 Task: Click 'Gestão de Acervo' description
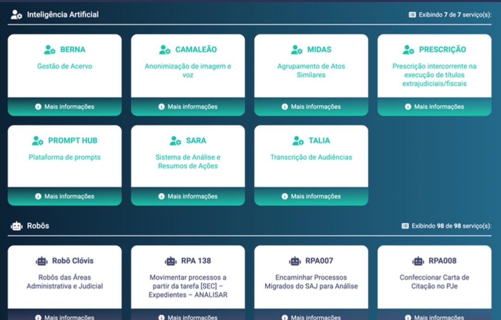tap(65, 66)
